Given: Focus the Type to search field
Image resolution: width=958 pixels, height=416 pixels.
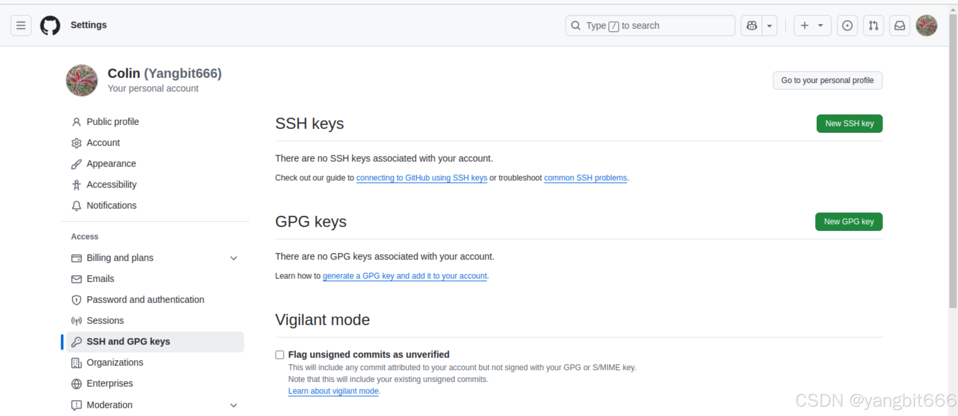Looking at the screenshot, I should click(x=649, y=25).
